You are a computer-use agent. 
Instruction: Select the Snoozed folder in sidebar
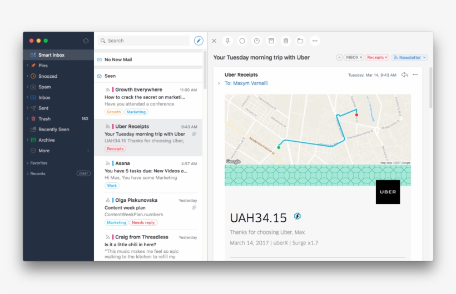tap(47, 76)
